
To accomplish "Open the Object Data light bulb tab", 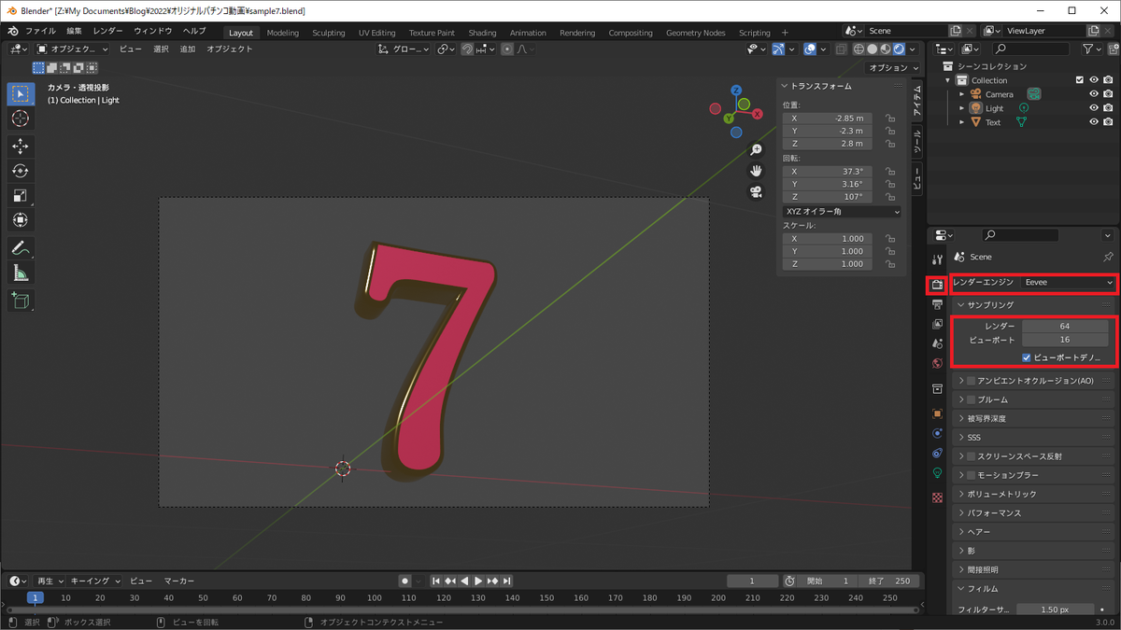I will (937, 473).
